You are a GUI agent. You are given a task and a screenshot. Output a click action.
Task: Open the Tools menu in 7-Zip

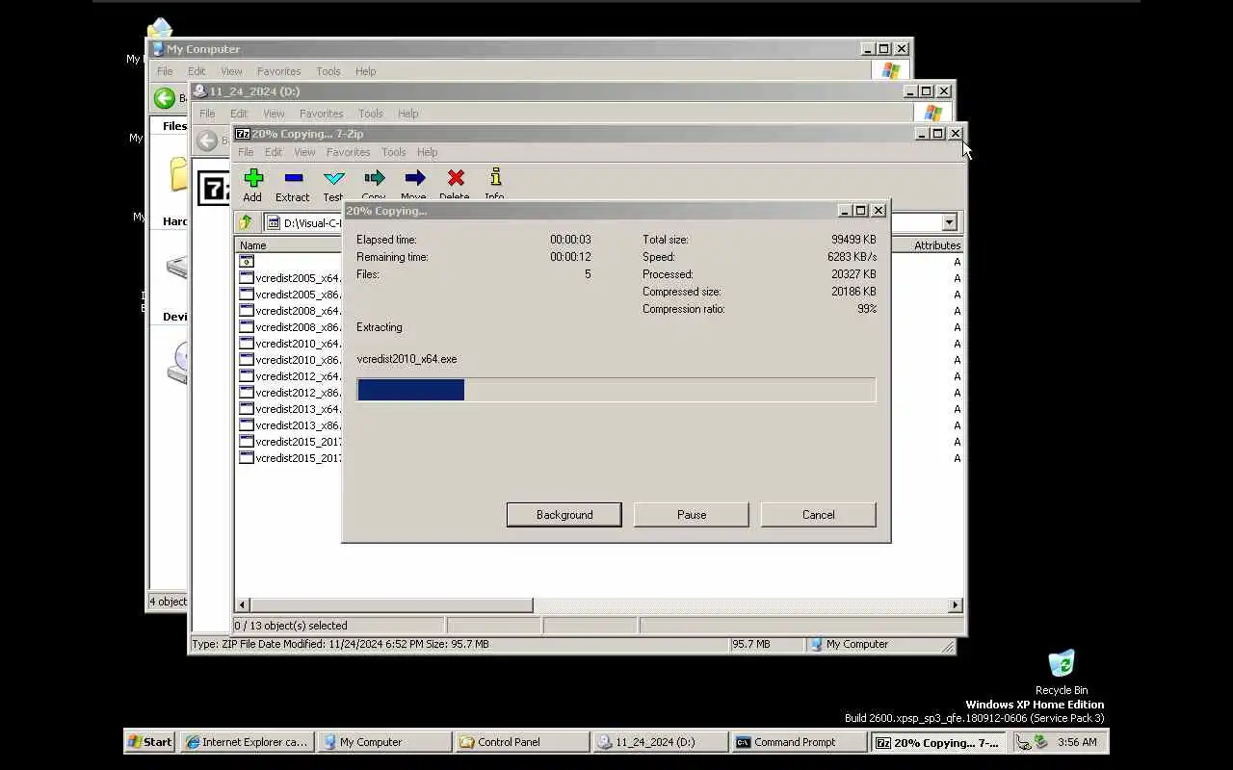393,152
